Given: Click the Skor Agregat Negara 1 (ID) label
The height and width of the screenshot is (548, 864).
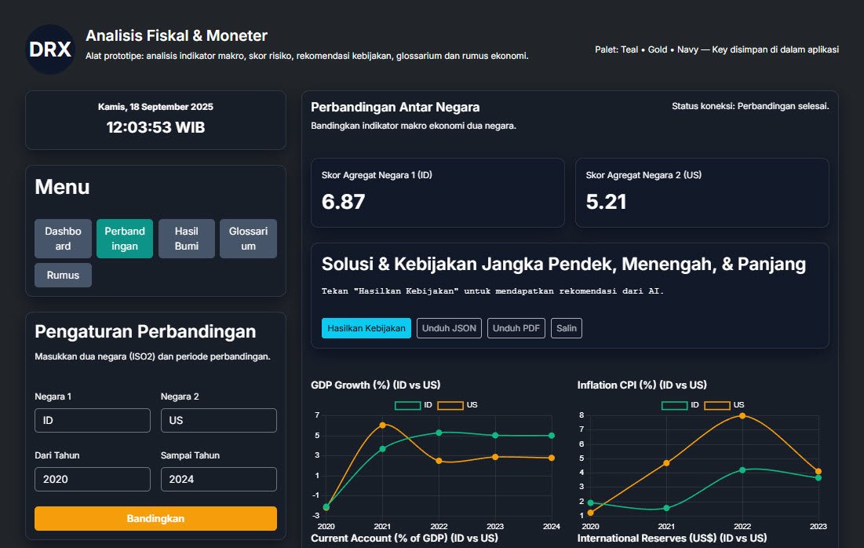Looking at the screenshot, I should tap(377, 175).
